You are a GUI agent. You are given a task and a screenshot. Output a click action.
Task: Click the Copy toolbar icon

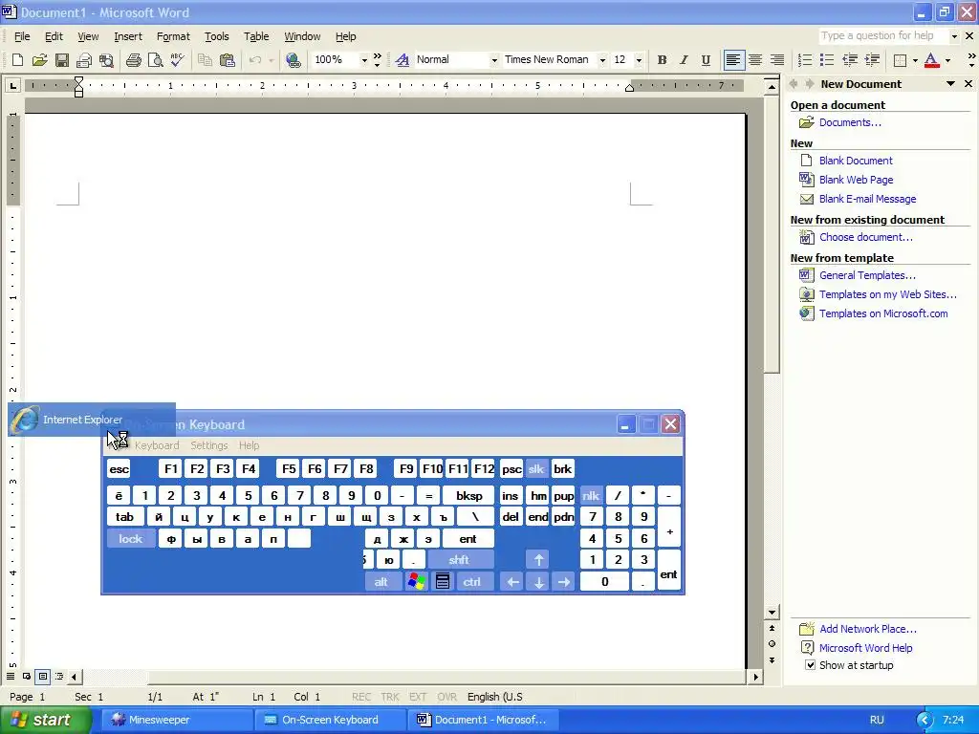click(205, 60)
